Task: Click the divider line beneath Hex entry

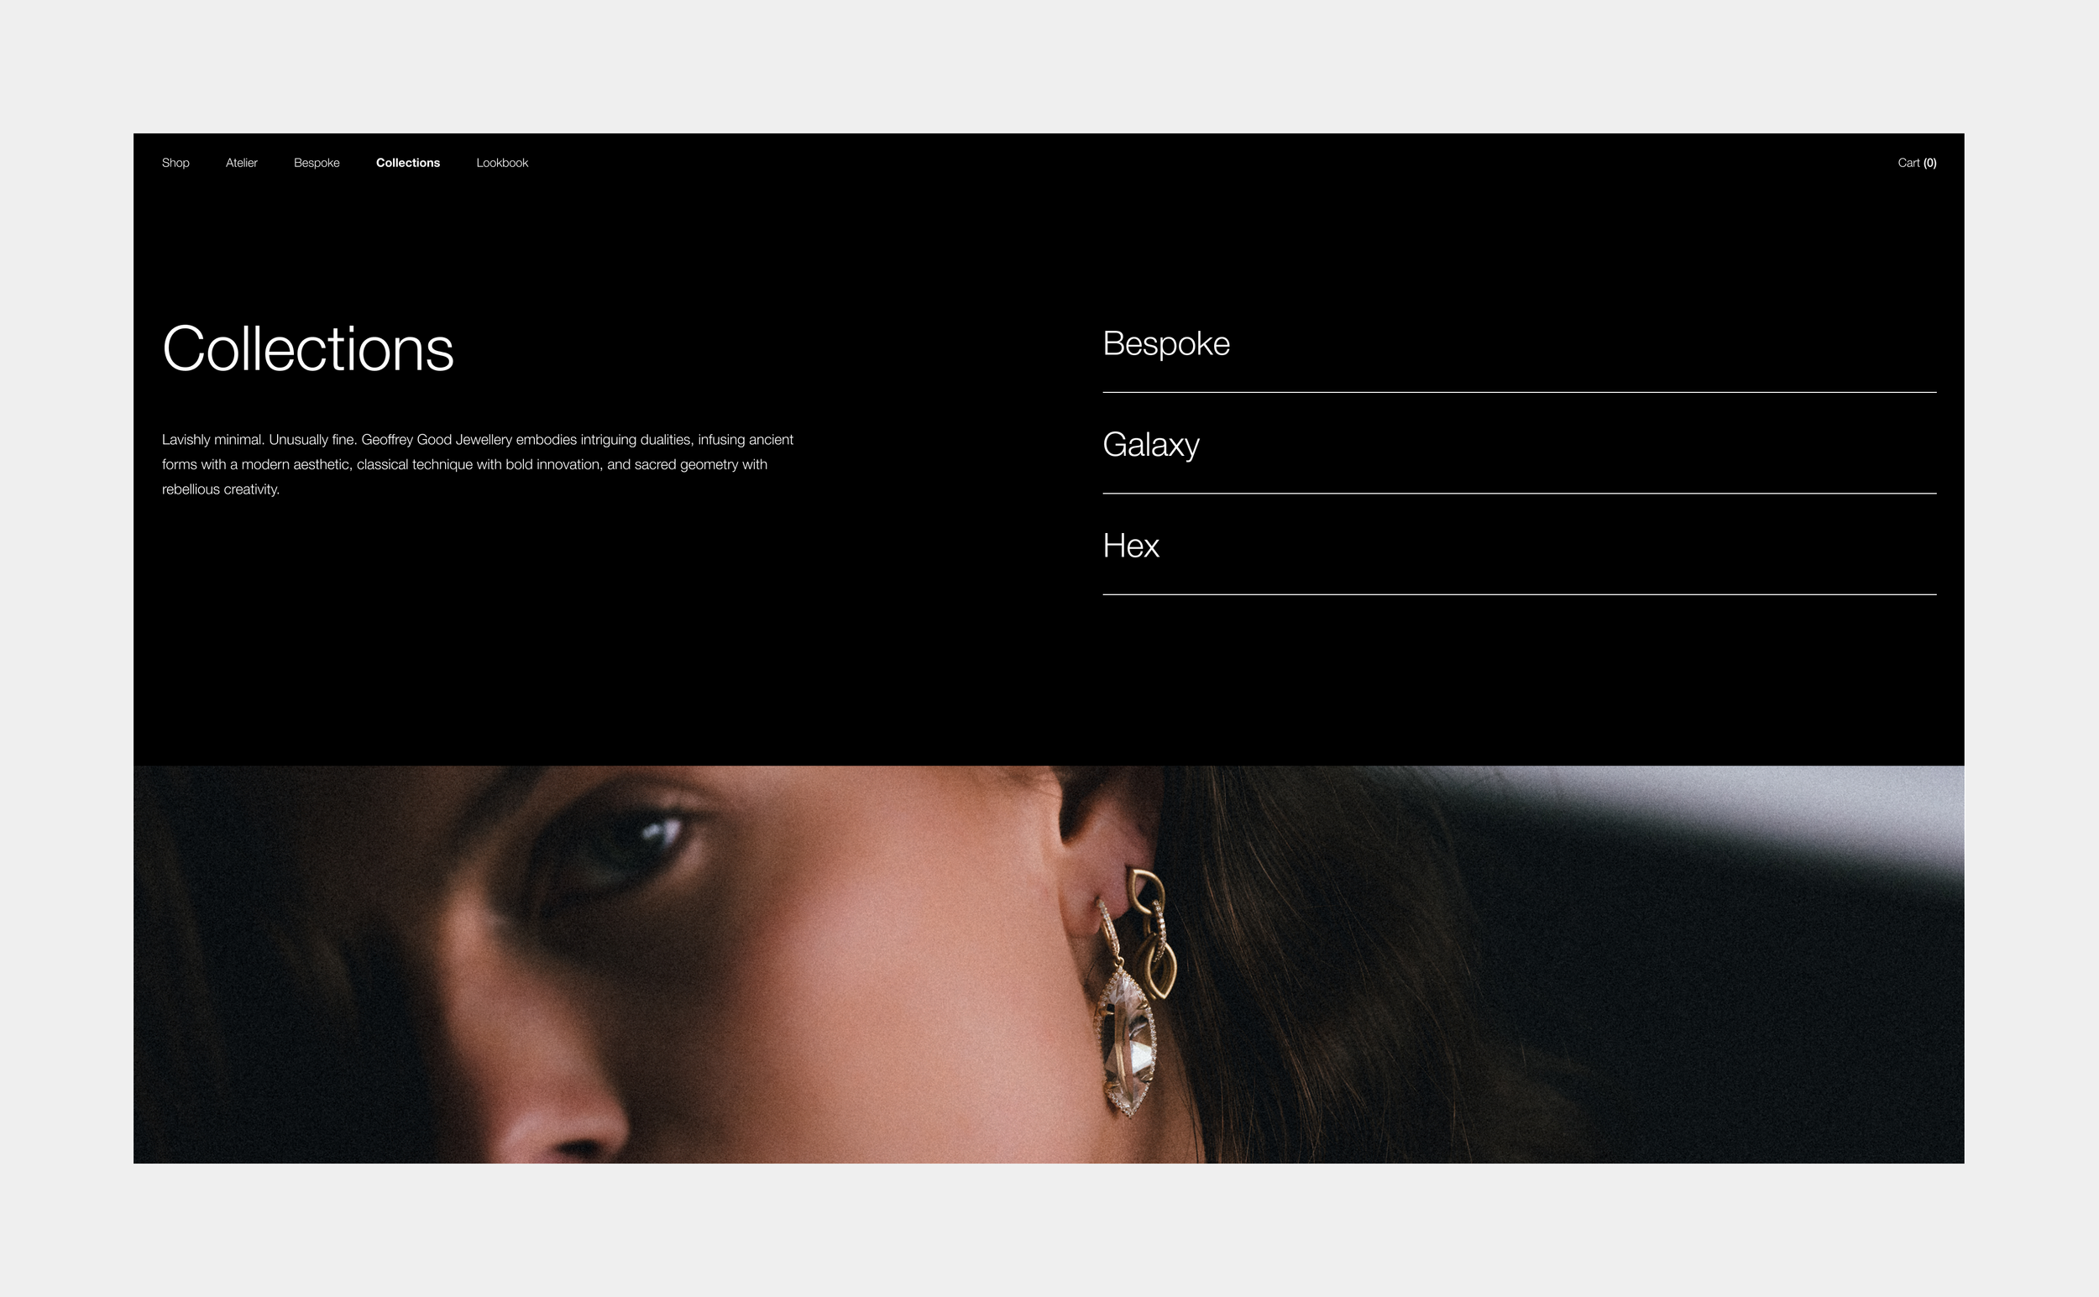Action: click(1519, 594)
